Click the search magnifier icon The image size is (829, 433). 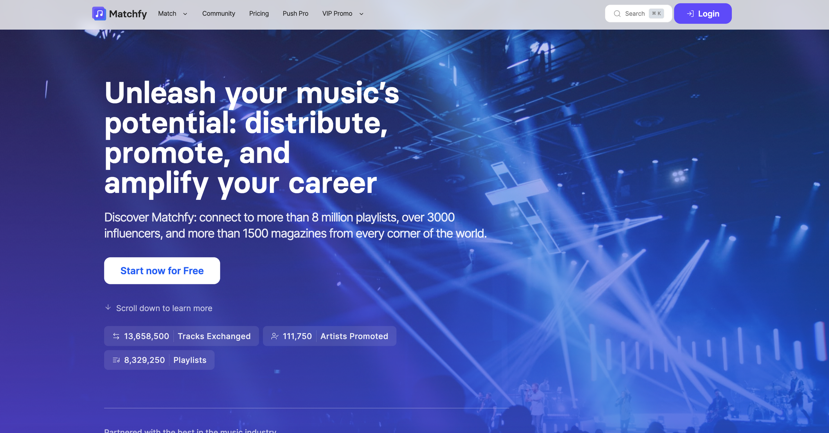tap(617, 13)
